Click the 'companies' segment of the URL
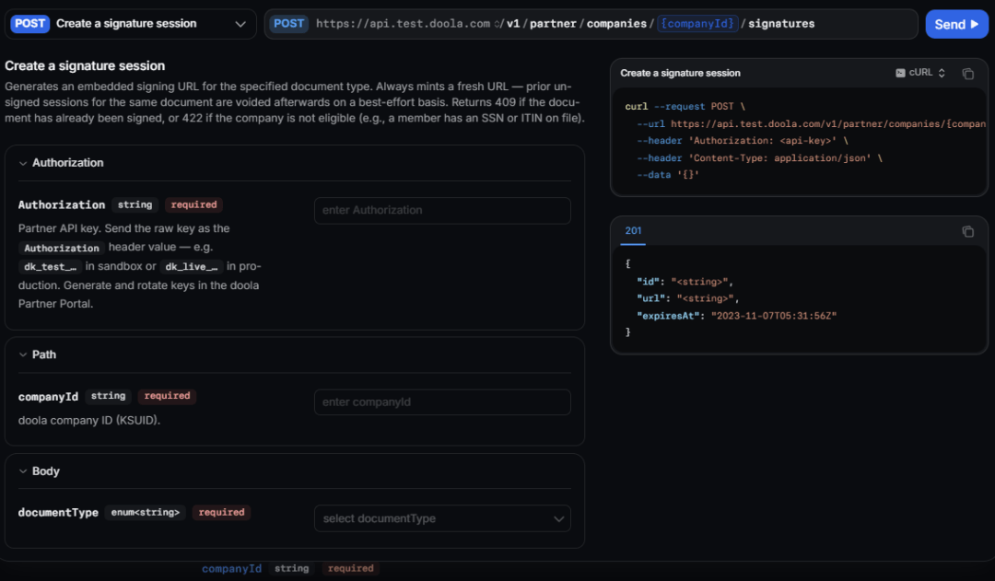The image size is (995, 581). [616, 23]
